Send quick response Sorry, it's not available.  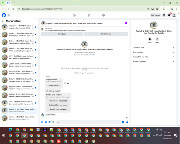pyautogui.click(x=58, y=109)
